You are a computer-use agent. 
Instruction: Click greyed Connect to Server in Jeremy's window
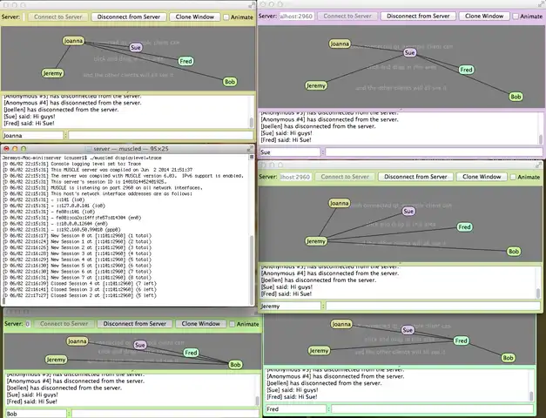(x=345, y=177)
